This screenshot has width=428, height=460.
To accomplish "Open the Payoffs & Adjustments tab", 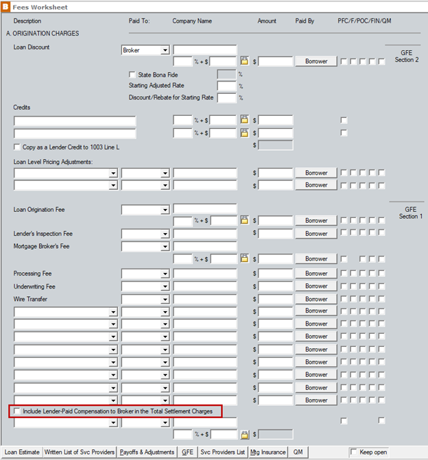I will [x=147, y=452].
